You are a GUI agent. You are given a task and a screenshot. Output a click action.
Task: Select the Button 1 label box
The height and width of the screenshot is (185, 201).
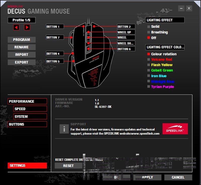click(x=55, y=27)
